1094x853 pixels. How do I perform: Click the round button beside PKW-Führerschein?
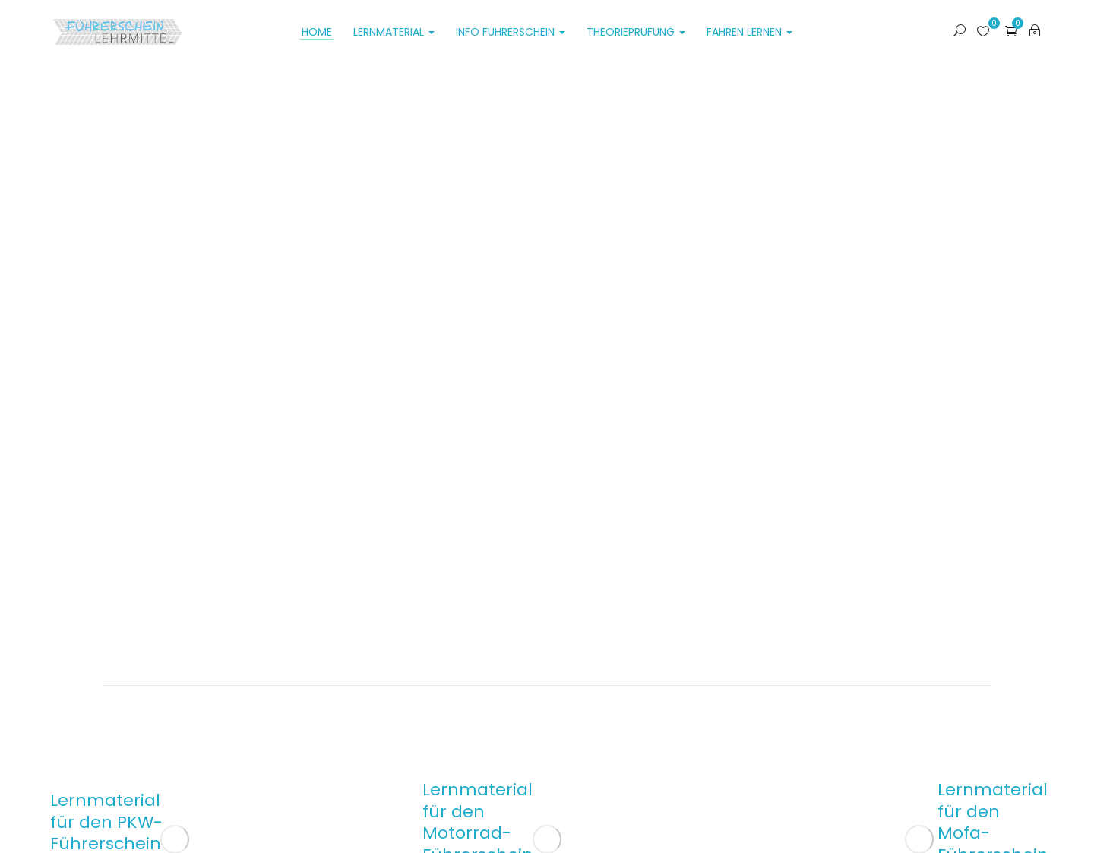[175, 839]
